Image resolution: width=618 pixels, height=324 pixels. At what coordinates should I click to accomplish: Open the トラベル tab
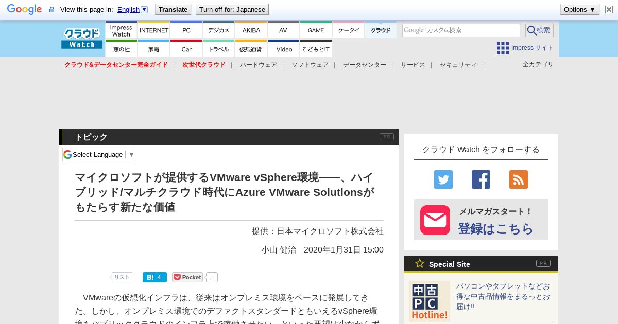coord(219,49)
